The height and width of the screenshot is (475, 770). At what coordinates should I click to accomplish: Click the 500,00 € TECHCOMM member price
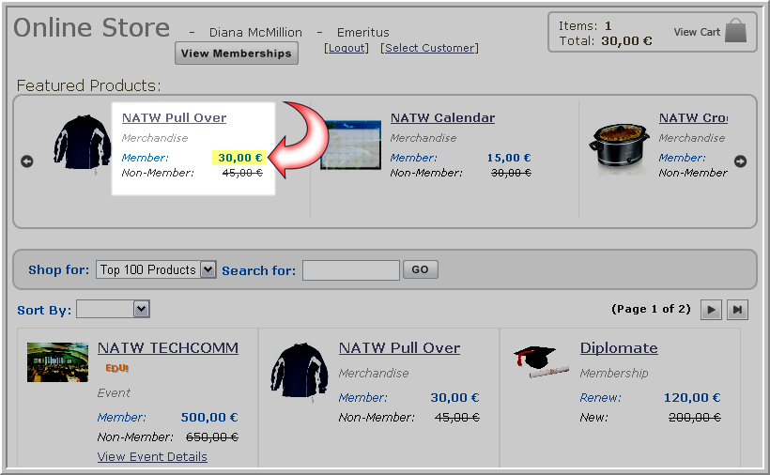[209, 417]
